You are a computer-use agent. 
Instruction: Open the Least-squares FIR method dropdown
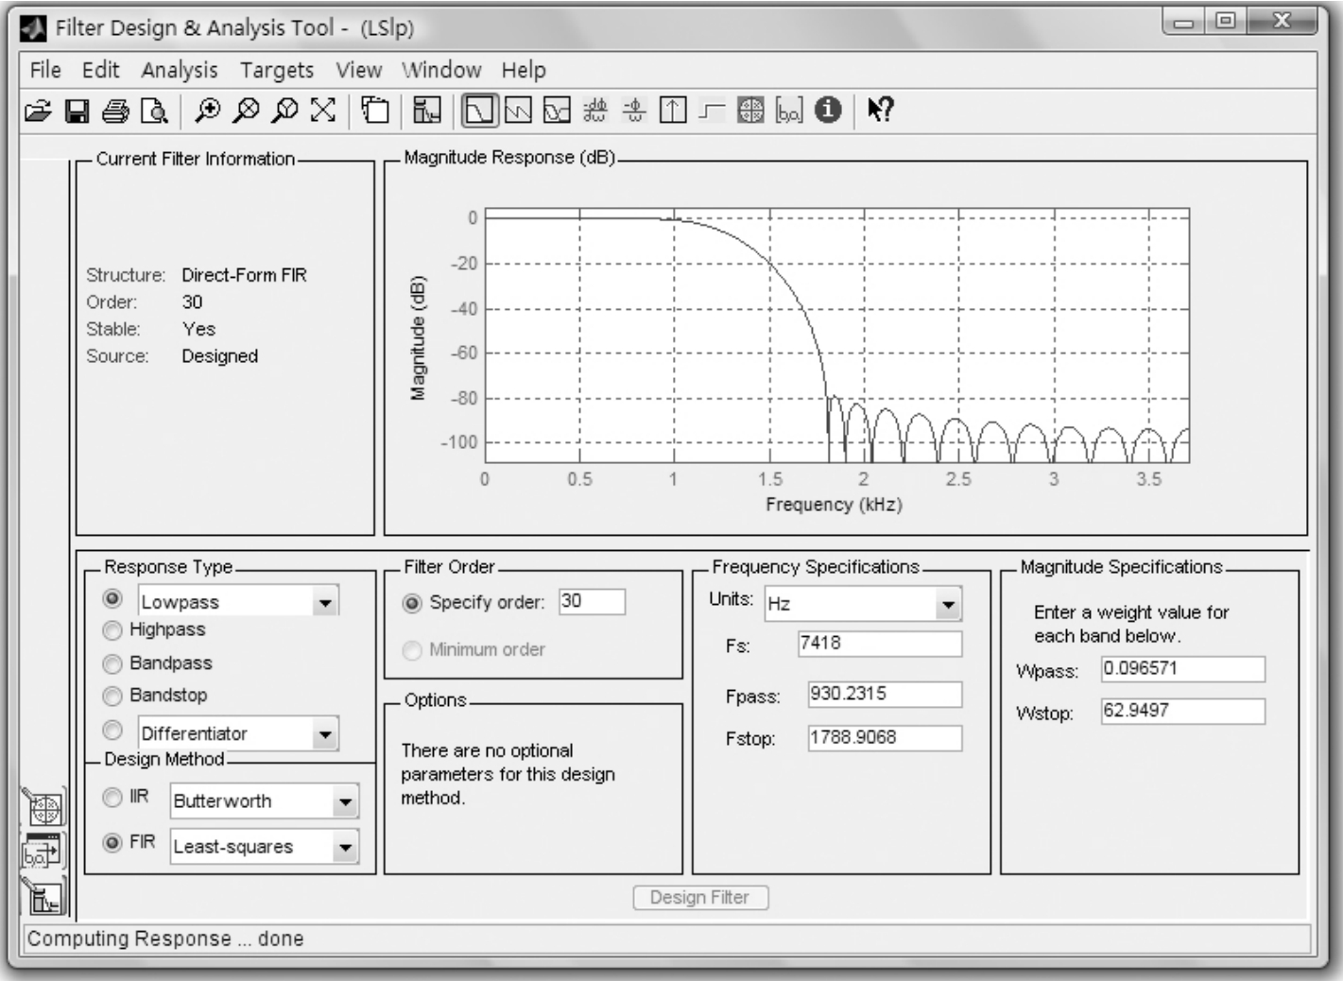coord(345,848)
